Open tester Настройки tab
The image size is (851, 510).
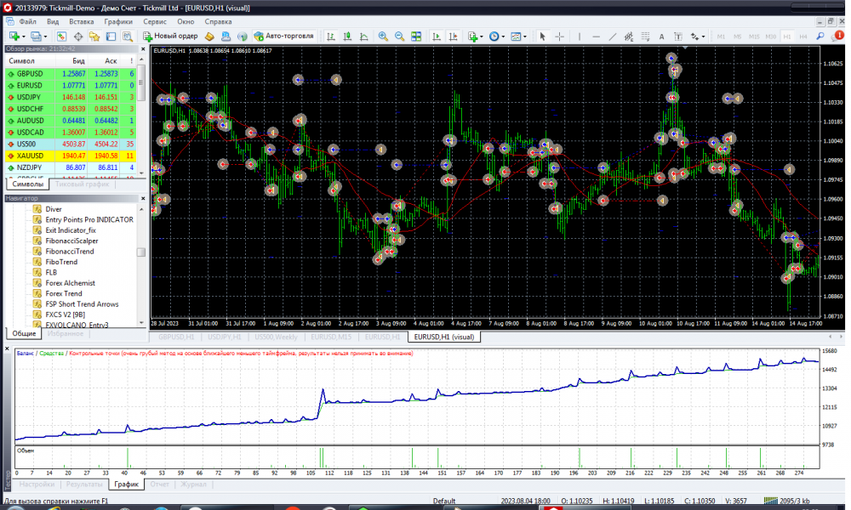(x=37, y=484)
